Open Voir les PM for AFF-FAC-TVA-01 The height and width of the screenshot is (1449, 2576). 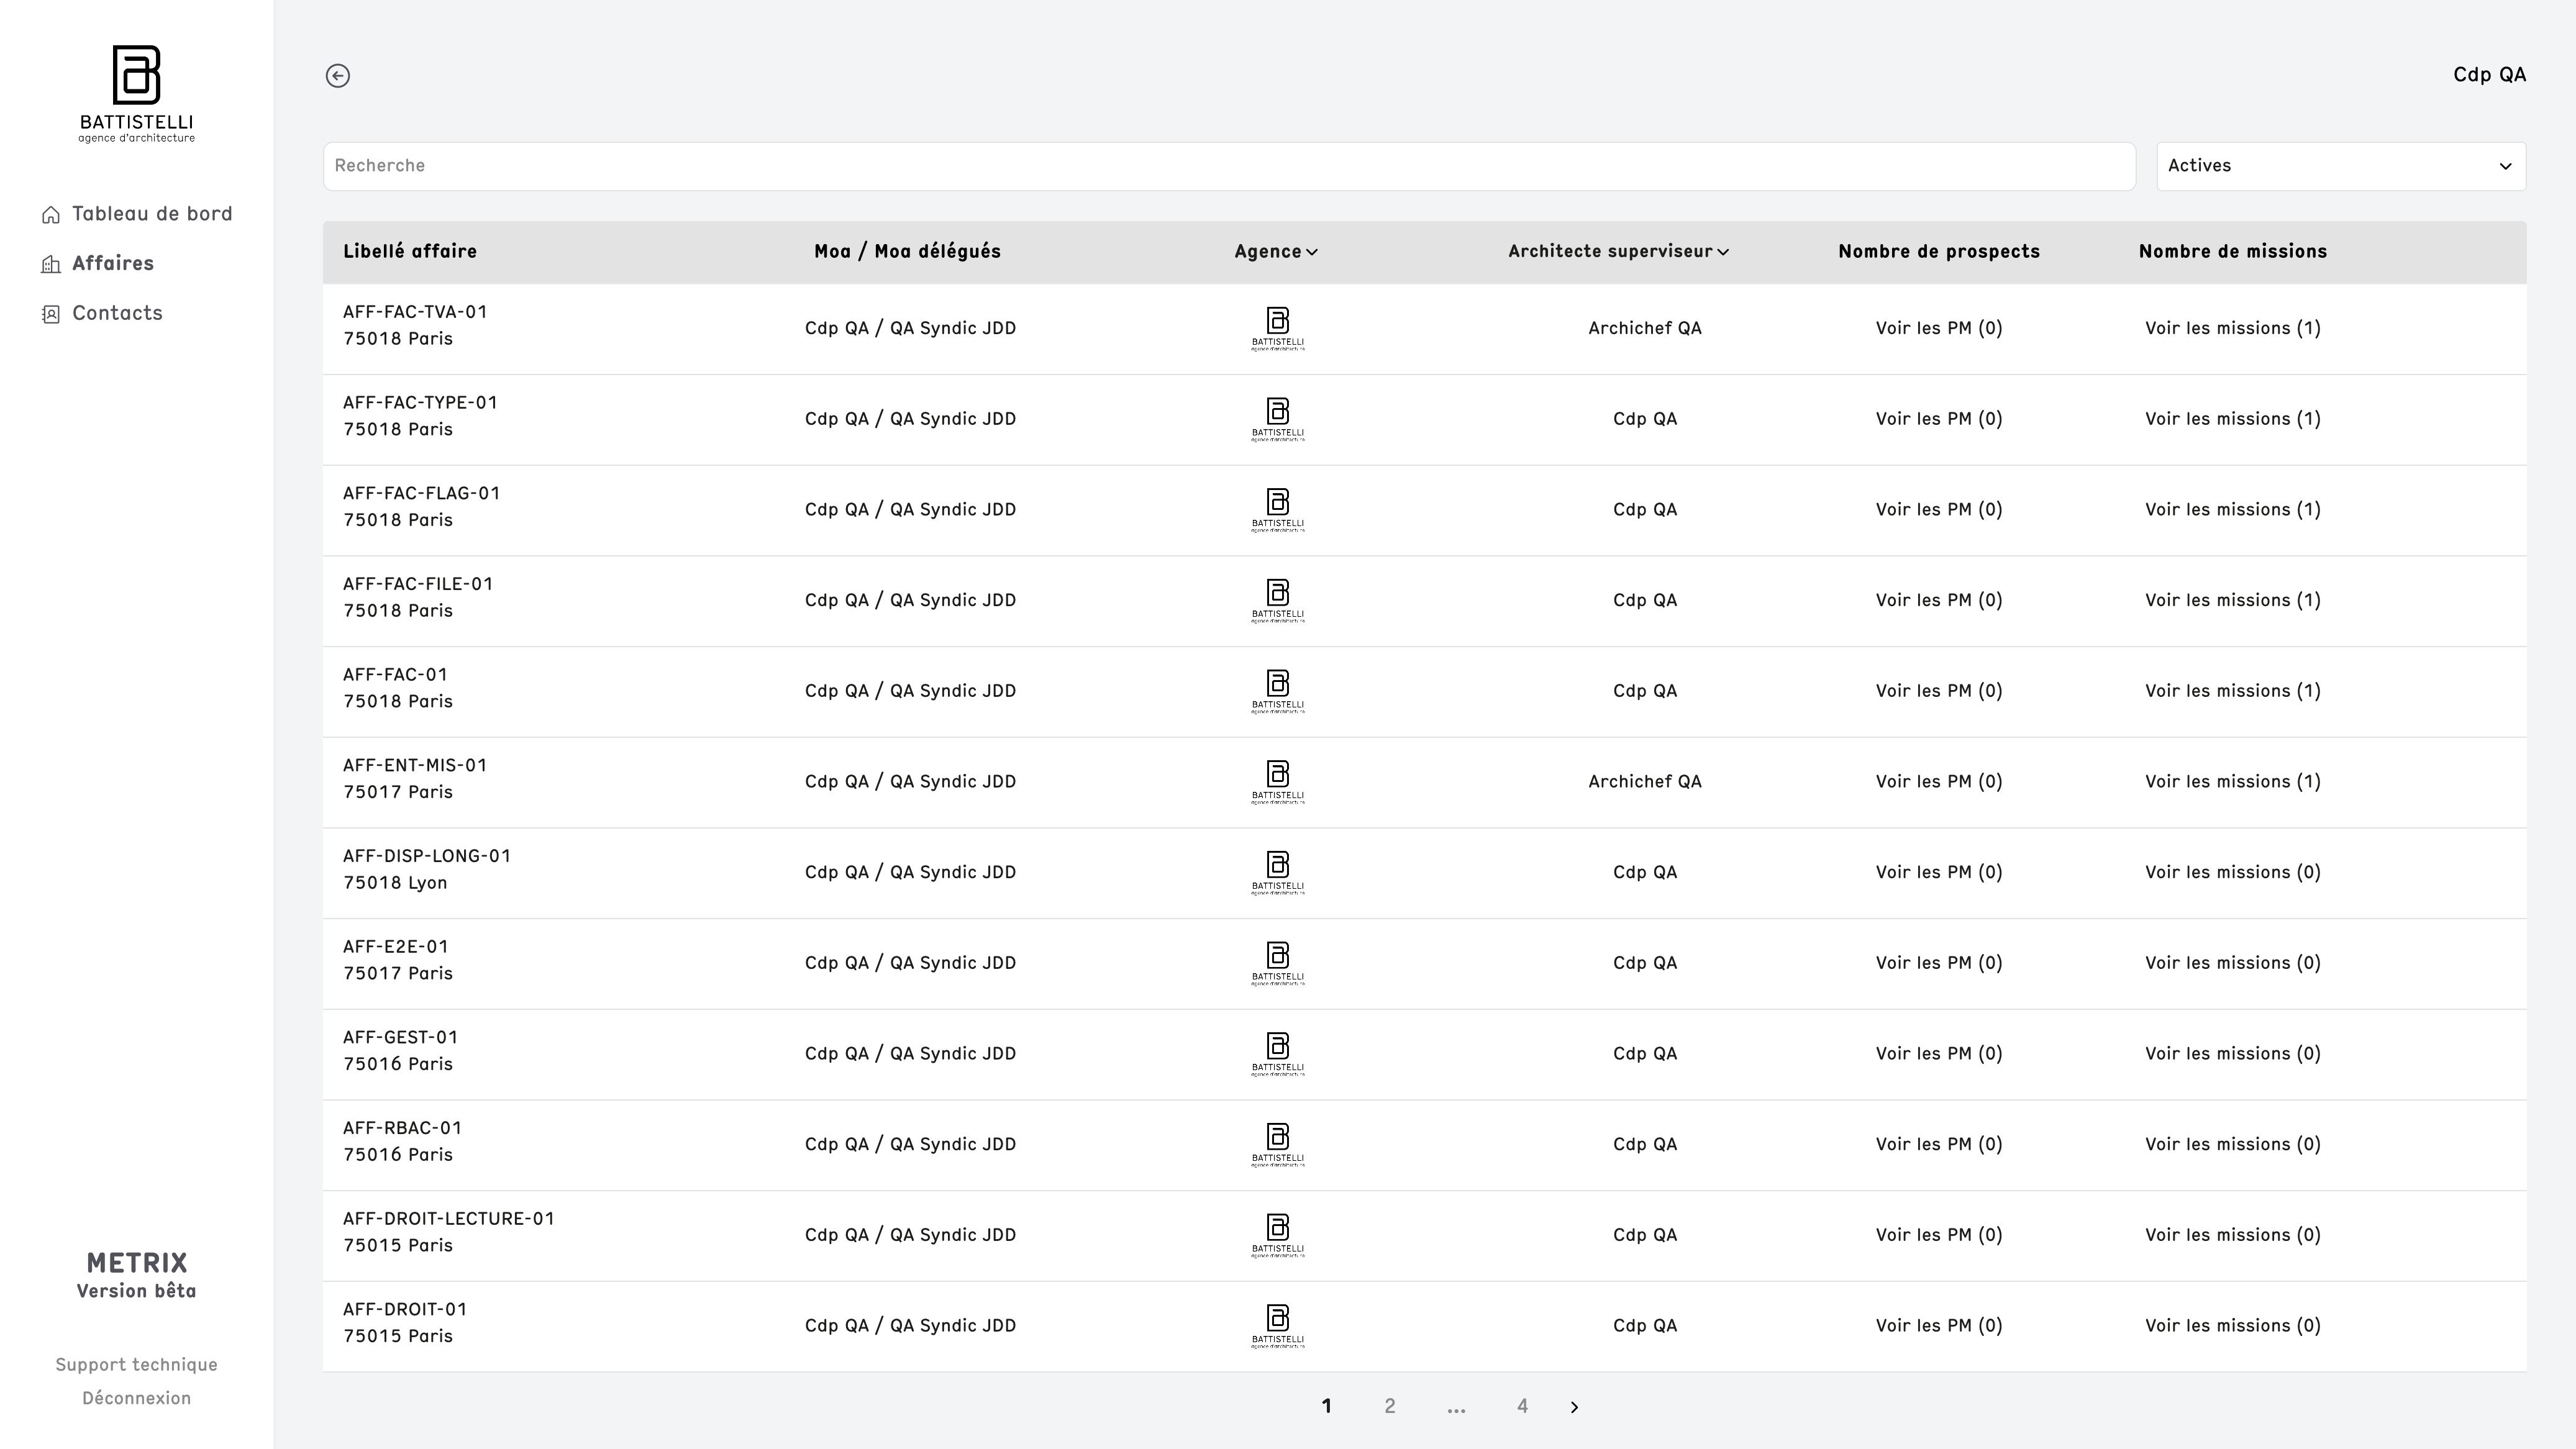[x=1939, y=329]
